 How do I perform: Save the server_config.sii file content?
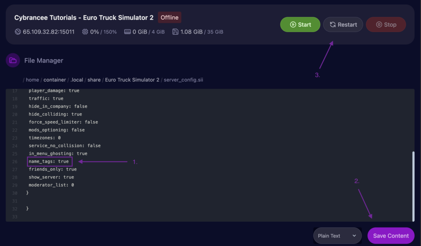click(x=391, y=236)
